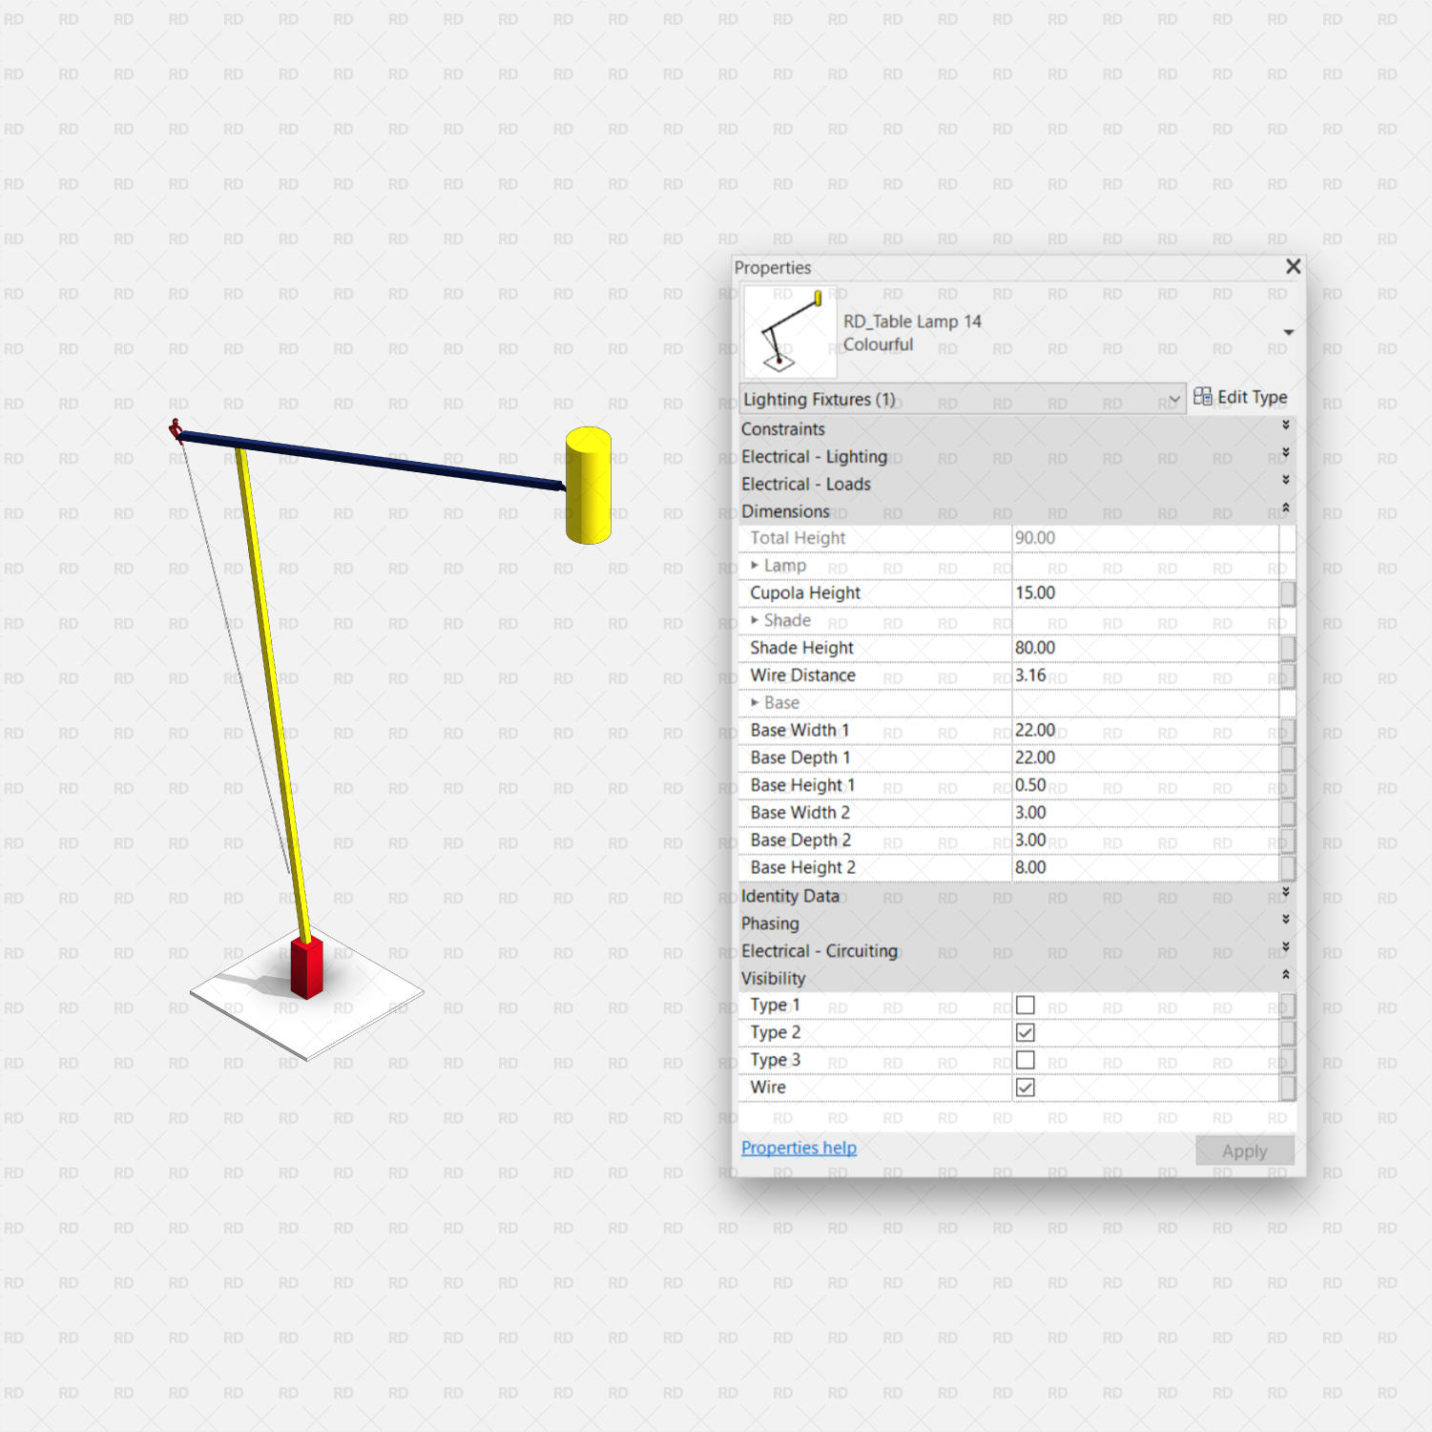Click the Apply button
1432x1432 pixels.
pos(1244,1151)
